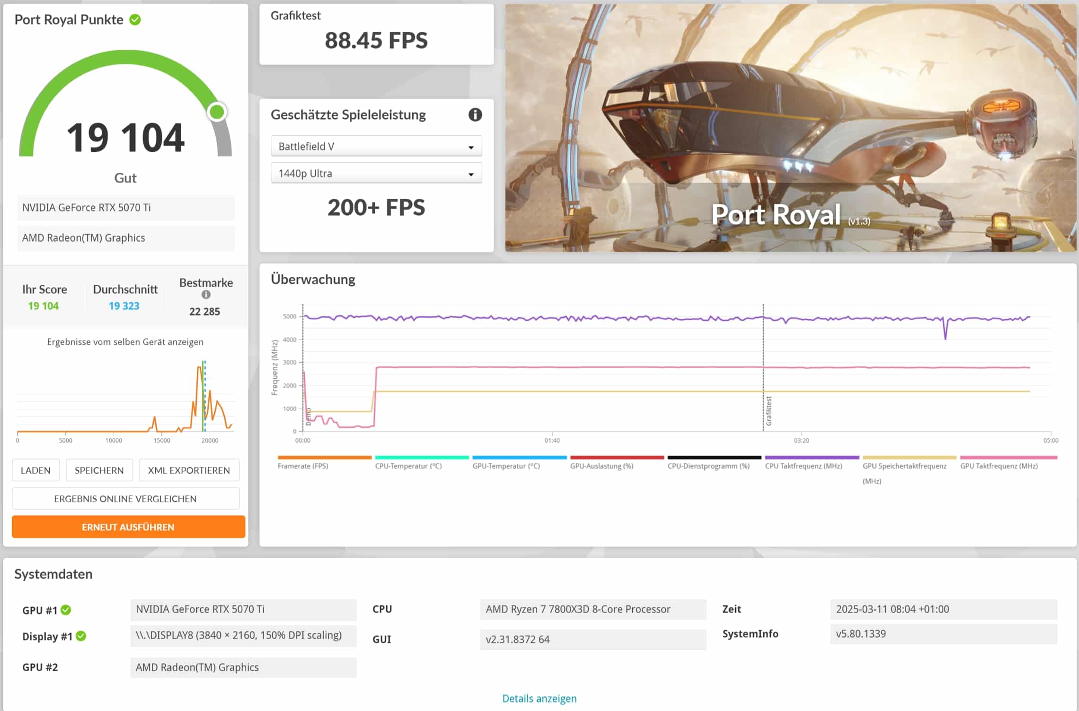Toggle the GPU-Temperatur (°C) legend series
This screenshot has height=711, width=1079.
(x=506, y=466)
